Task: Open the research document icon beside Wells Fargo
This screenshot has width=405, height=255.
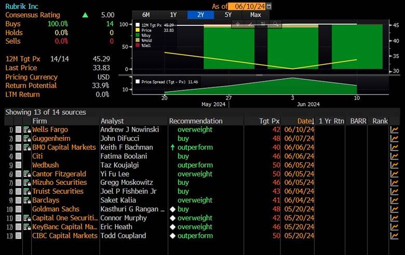Action: (x=27, y=130)
